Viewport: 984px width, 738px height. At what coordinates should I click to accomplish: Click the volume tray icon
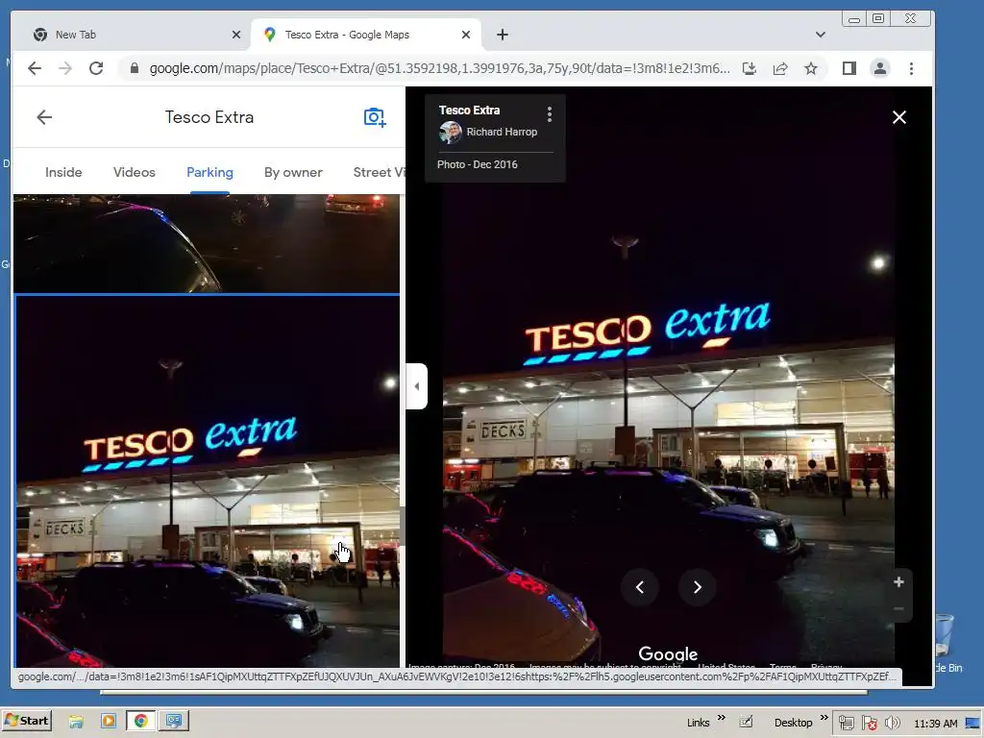(892, 723)
